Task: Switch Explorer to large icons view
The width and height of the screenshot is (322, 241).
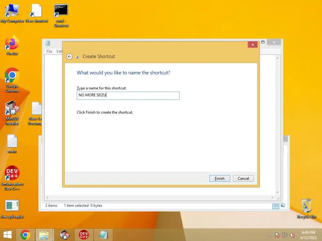Action: coord(283,205)
